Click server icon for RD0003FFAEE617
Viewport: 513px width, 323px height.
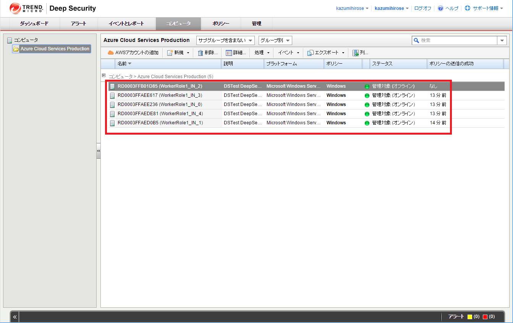(112, 96)
